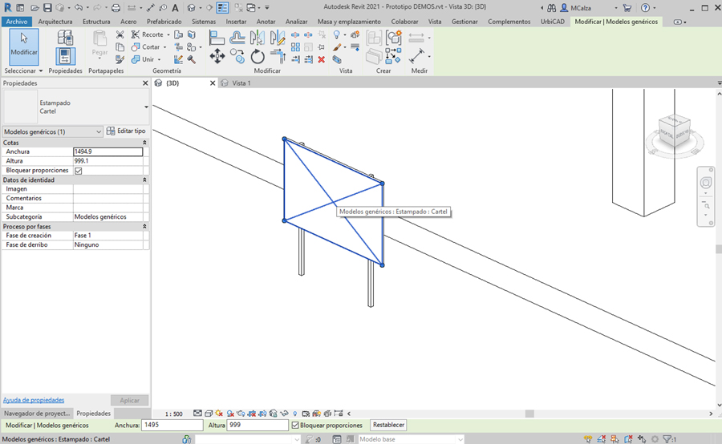This screenshot has width=722, height=444.
Task: Uncheck Bloquear proporciones in options bar
Action: [295, 425]
